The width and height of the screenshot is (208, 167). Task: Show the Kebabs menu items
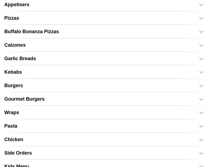tap(13, 72)
